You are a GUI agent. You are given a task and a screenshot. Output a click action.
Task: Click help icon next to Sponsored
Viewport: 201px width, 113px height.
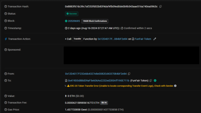click(x=6, y=50)
